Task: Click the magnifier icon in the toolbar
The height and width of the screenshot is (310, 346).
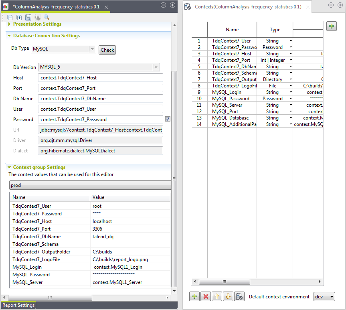Action: (46, 17)
